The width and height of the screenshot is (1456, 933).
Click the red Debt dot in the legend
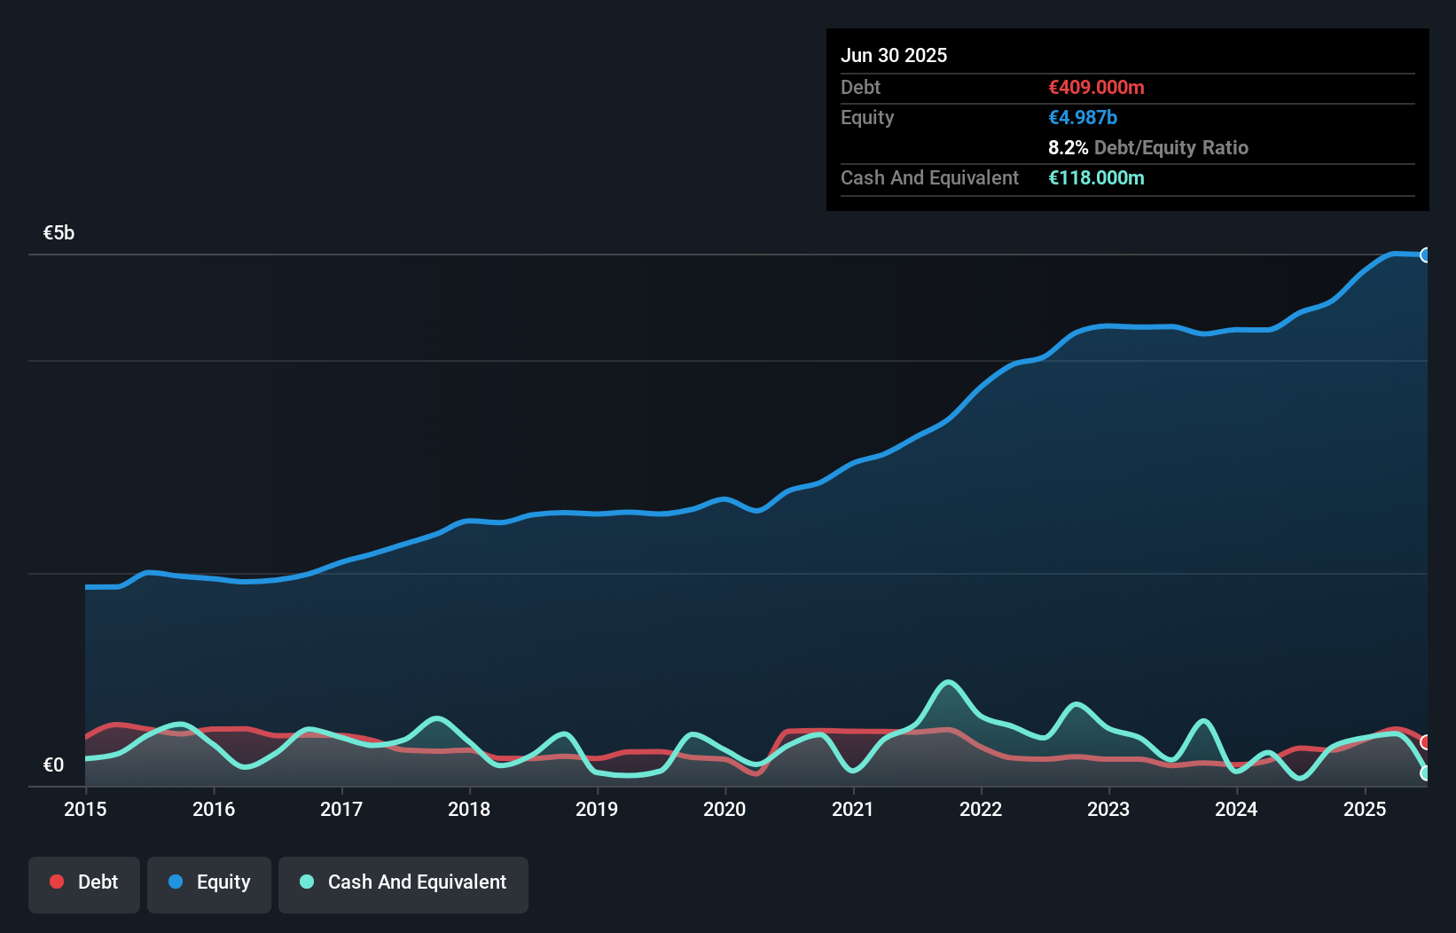click(55, 882)
